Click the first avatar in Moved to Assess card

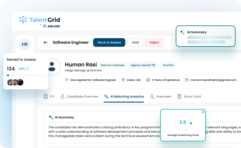point(10,82)
